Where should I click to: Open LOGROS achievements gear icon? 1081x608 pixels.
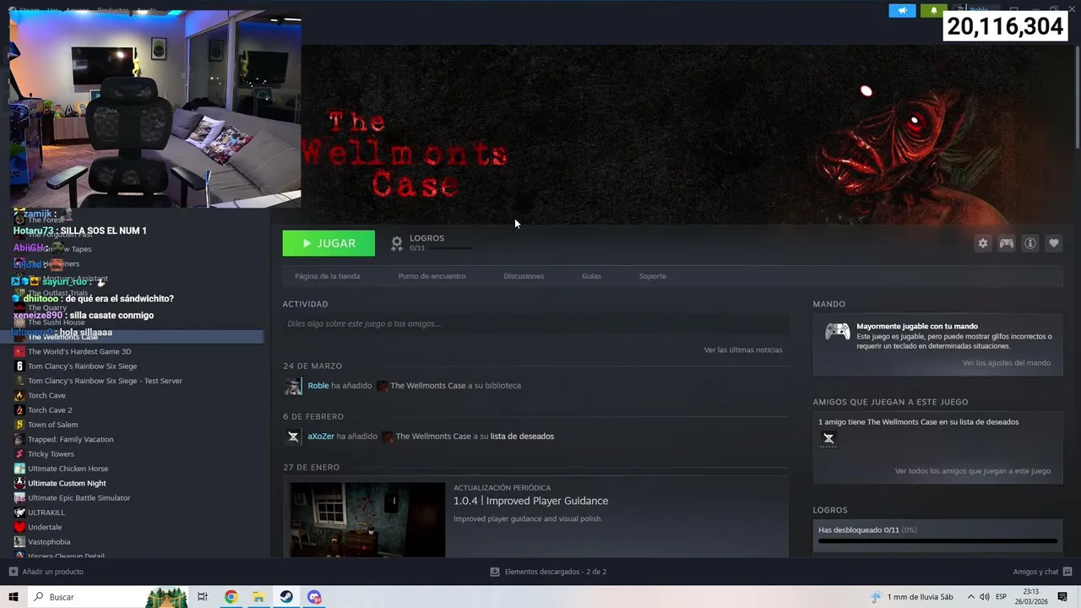pyautogui.click(x=397, y=243)
